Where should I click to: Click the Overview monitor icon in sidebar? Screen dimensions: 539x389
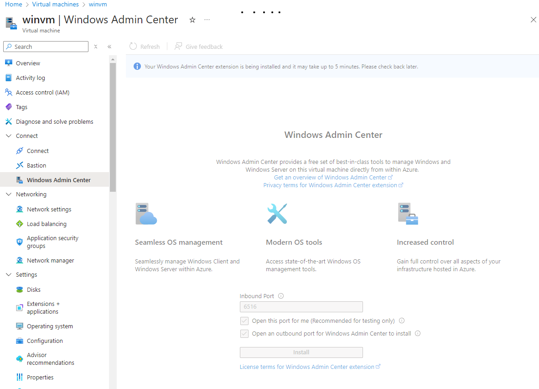(9, 63)
